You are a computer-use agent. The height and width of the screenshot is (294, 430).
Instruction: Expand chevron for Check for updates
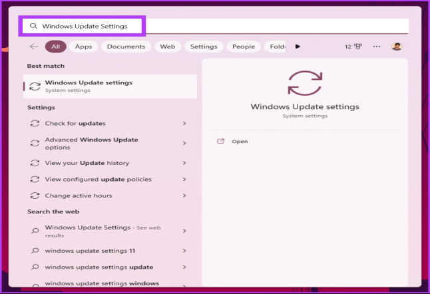[x=184, y=123]
